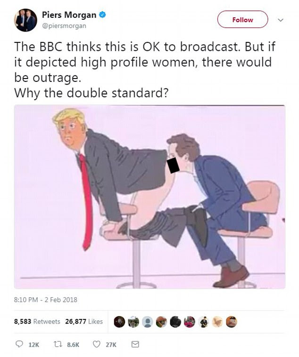Open the Piers Morgan display name

pos(69,15)
